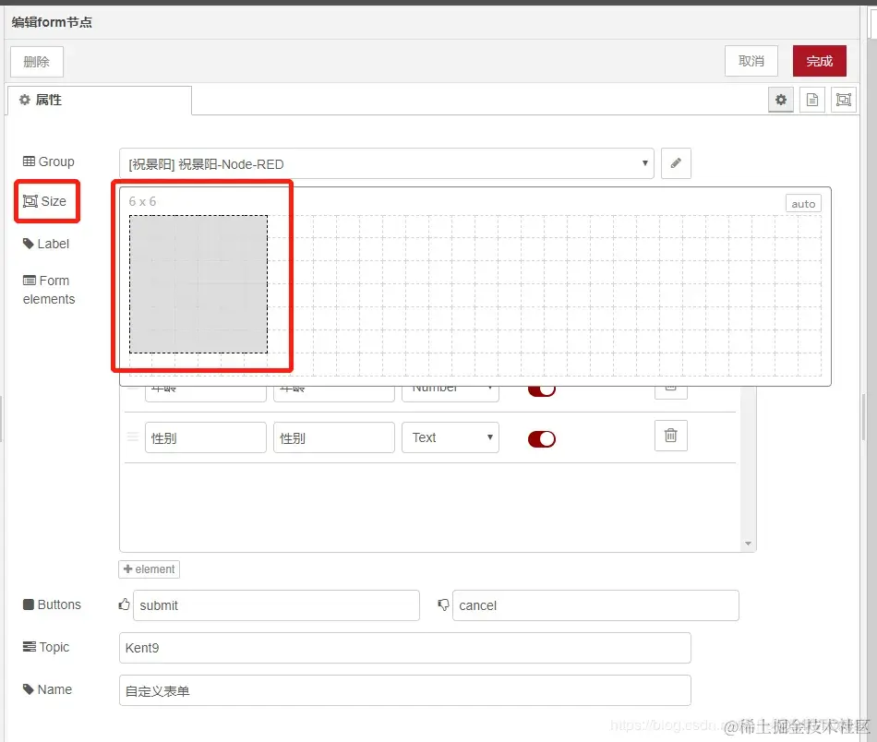This screenshot has width=877, height=742.
Task: Delete the 性别 form element
Action: [670, 435]
